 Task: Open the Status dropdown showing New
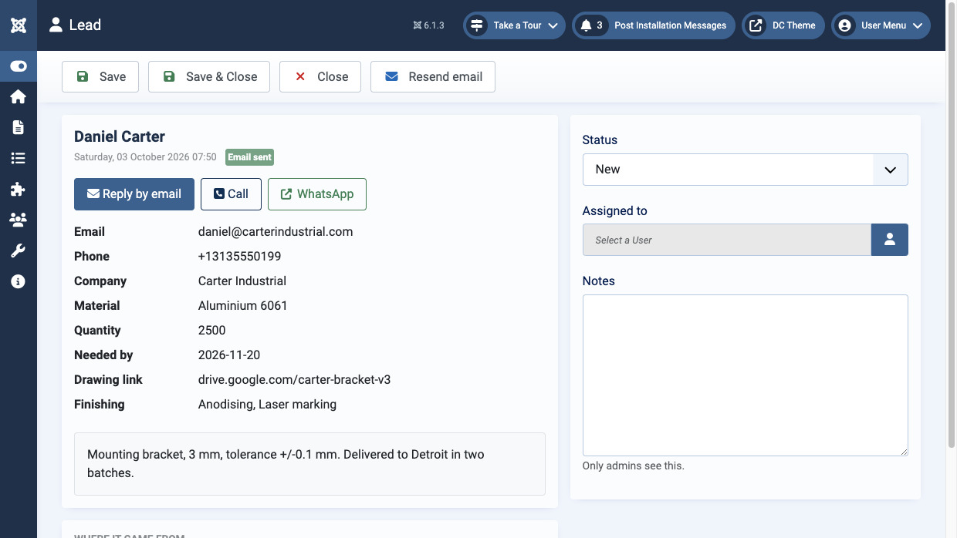(746, 170)
